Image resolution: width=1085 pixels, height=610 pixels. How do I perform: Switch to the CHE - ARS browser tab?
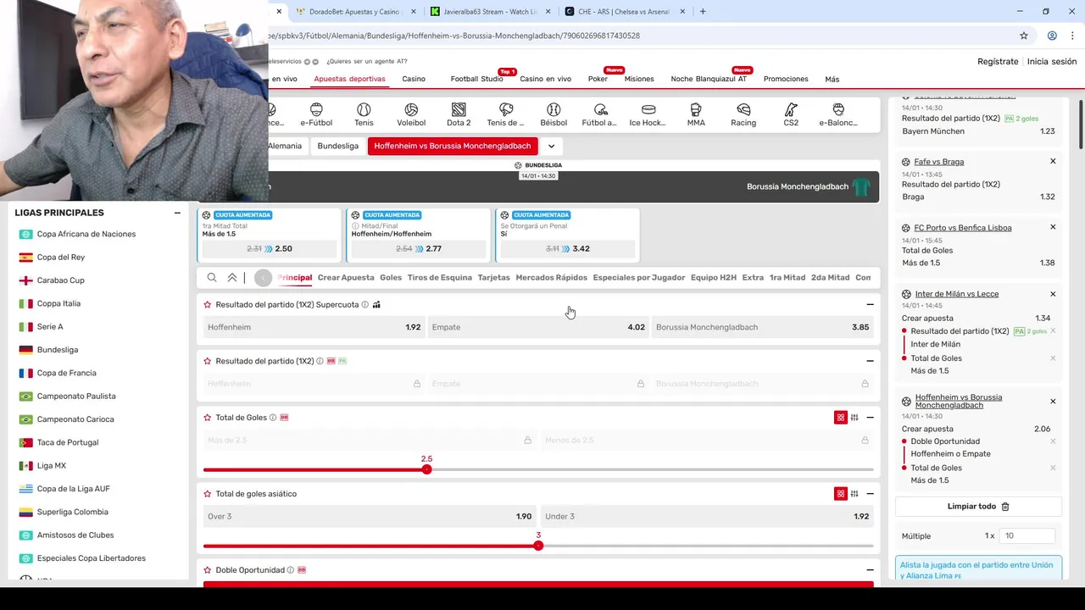click(623, 12)
